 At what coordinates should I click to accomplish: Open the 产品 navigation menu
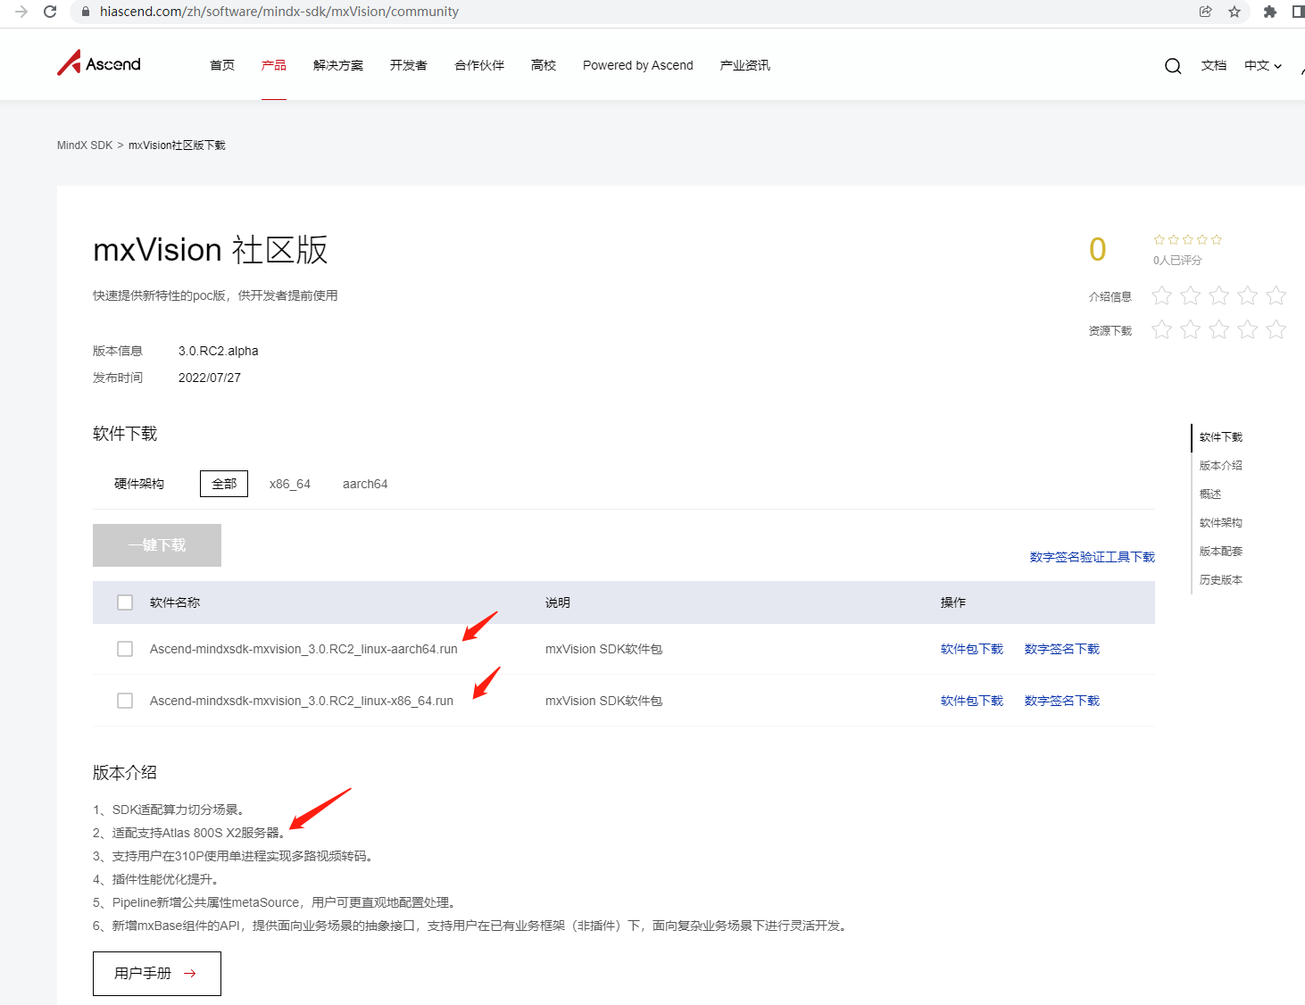pyautogui.click(x=274, y=65)
